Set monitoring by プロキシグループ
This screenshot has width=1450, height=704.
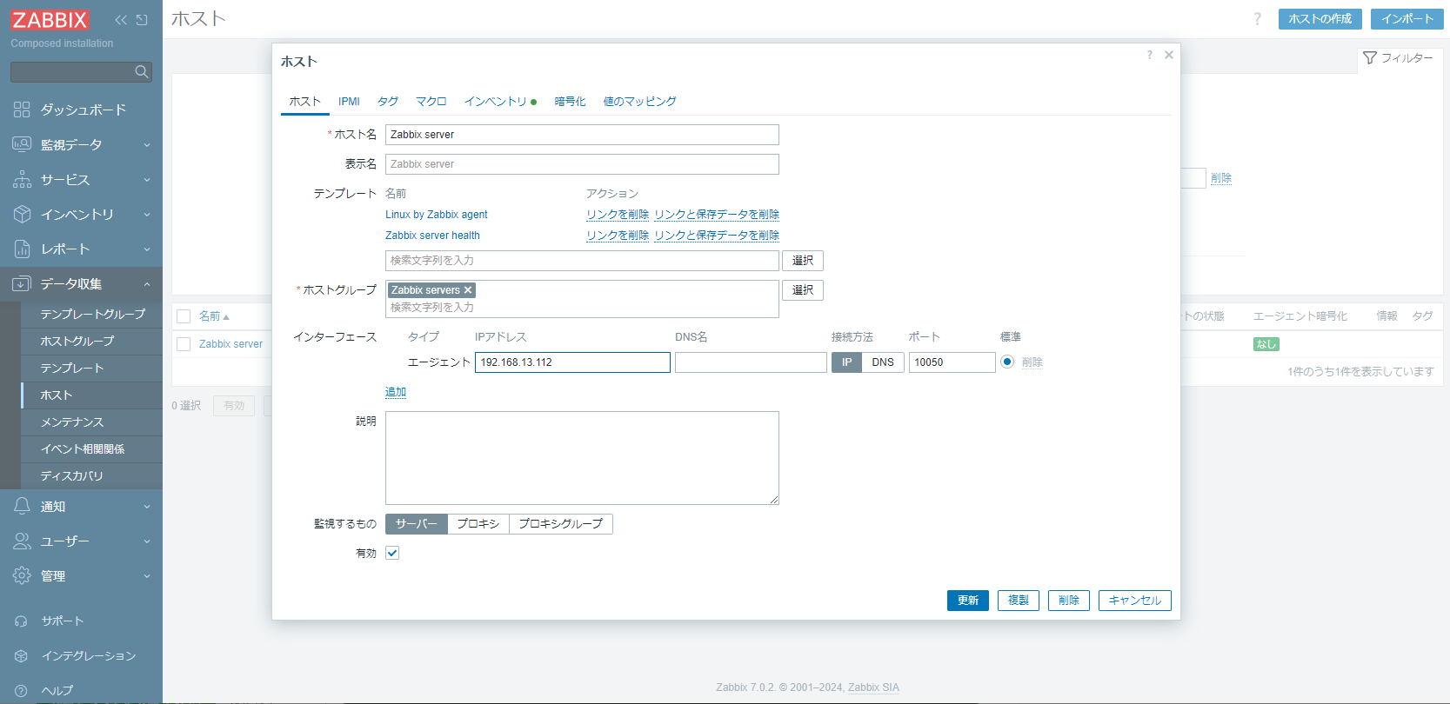coord(561,524)
